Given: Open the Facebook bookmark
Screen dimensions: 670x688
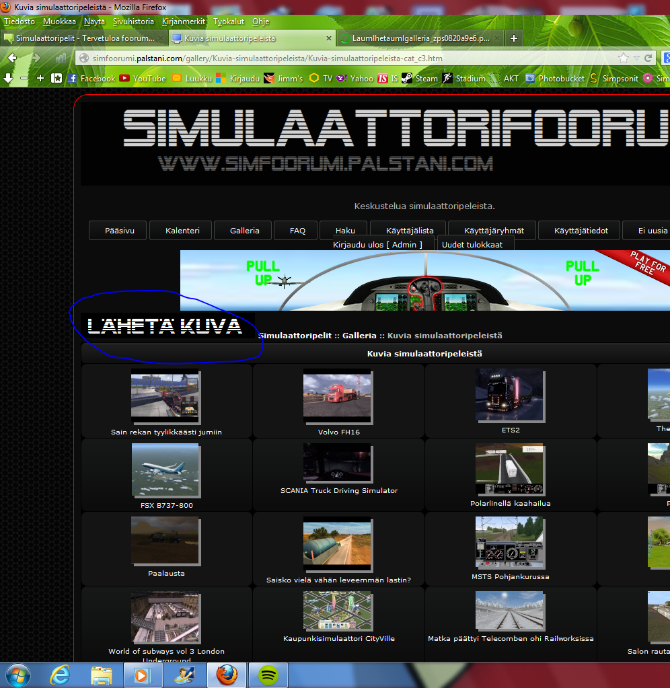Looking at the screenshot, I should click(x=91, y=78).
